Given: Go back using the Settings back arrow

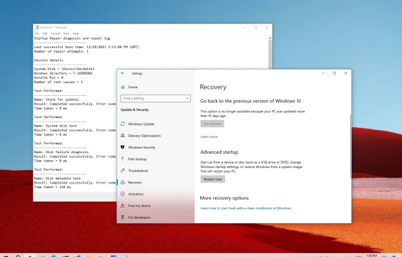Looking at the screenshot, I should coord(122,73).
